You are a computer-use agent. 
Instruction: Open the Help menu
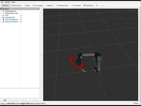pos(14,2)
